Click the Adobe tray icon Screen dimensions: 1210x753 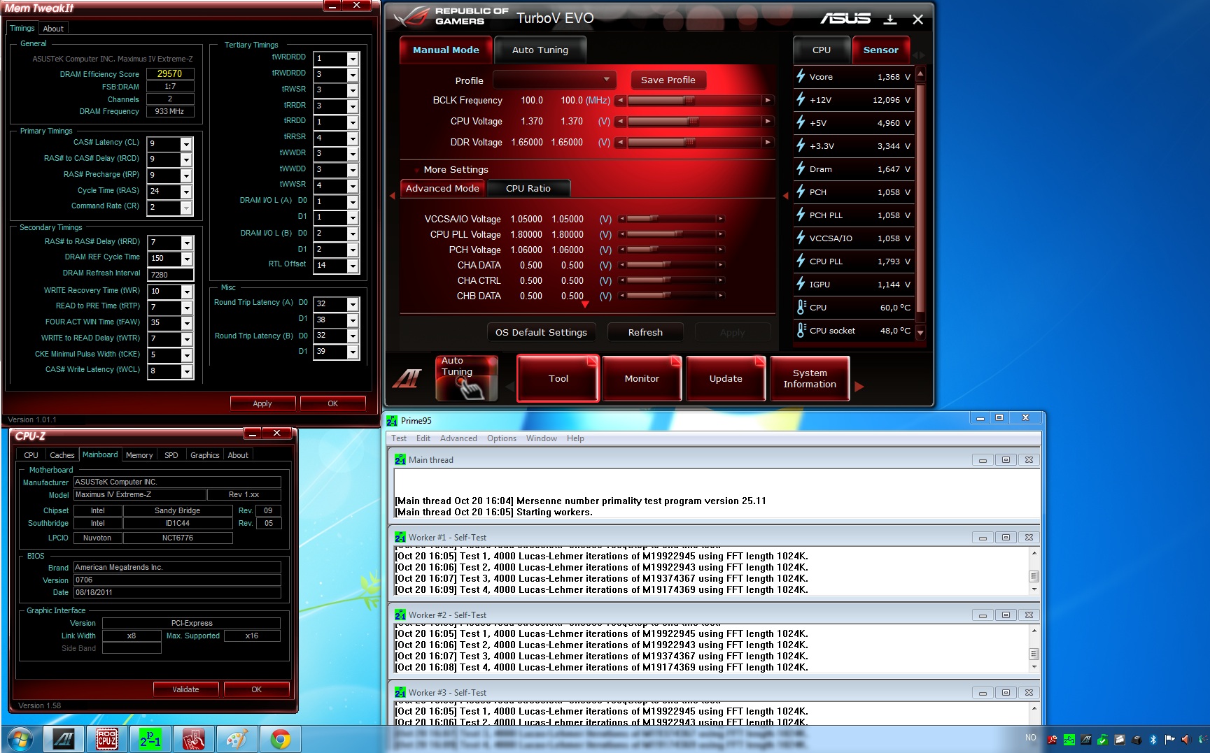1052,740
